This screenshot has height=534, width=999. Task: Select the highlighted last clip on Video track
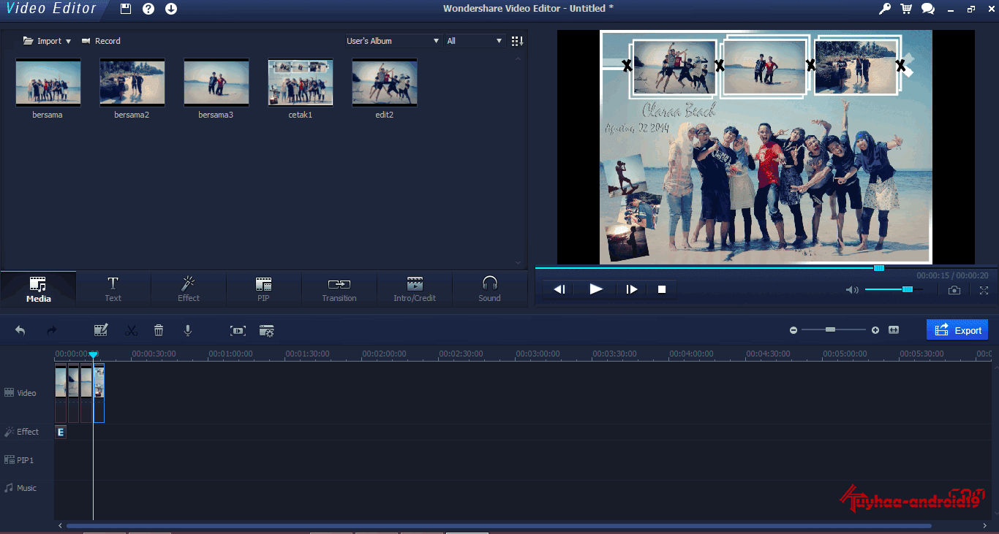pos(99,393)
